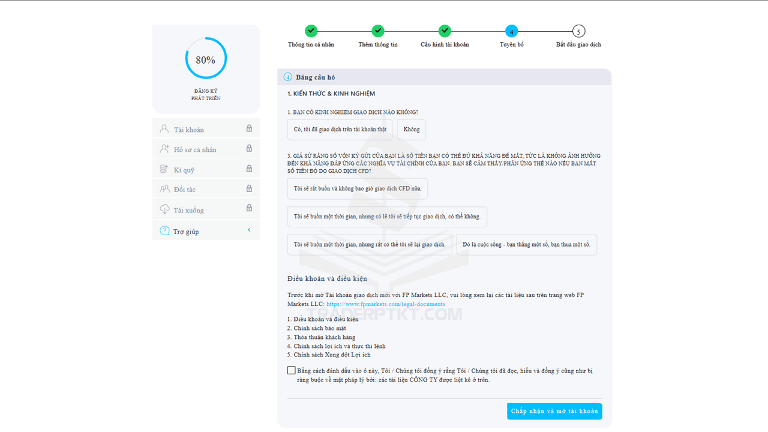Click the 80% circular progress indicator
The image size is (768, 432).
206,59
